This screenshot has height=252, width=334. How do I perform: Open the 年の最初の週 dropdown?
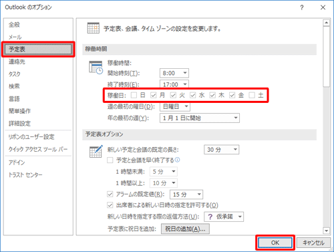pyautogui.click(x=200, y=118)
